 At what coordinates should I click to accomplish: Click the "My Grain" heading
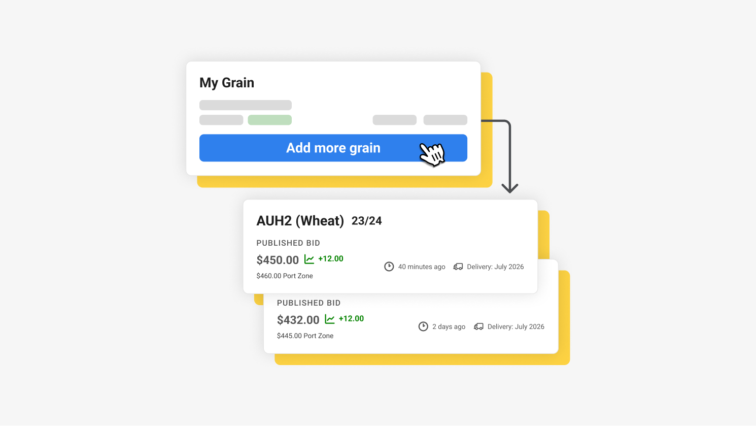click(x=227, y=82)
